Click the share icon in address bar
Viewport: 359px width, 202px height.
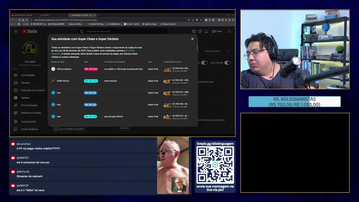[193, 20]
